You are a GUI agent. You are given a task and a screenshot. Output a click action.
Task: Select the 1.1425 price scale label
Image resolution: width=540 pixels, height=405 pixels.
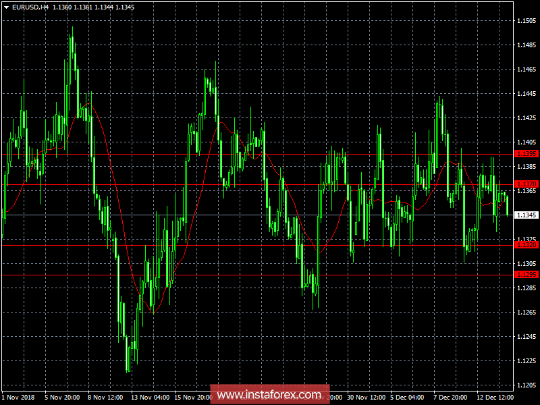point(526,117)
